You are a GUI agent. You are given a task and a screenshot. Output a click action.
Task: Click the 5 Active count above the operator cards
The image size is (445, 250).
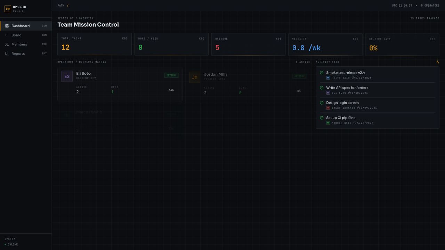click(x=303, y=62)
